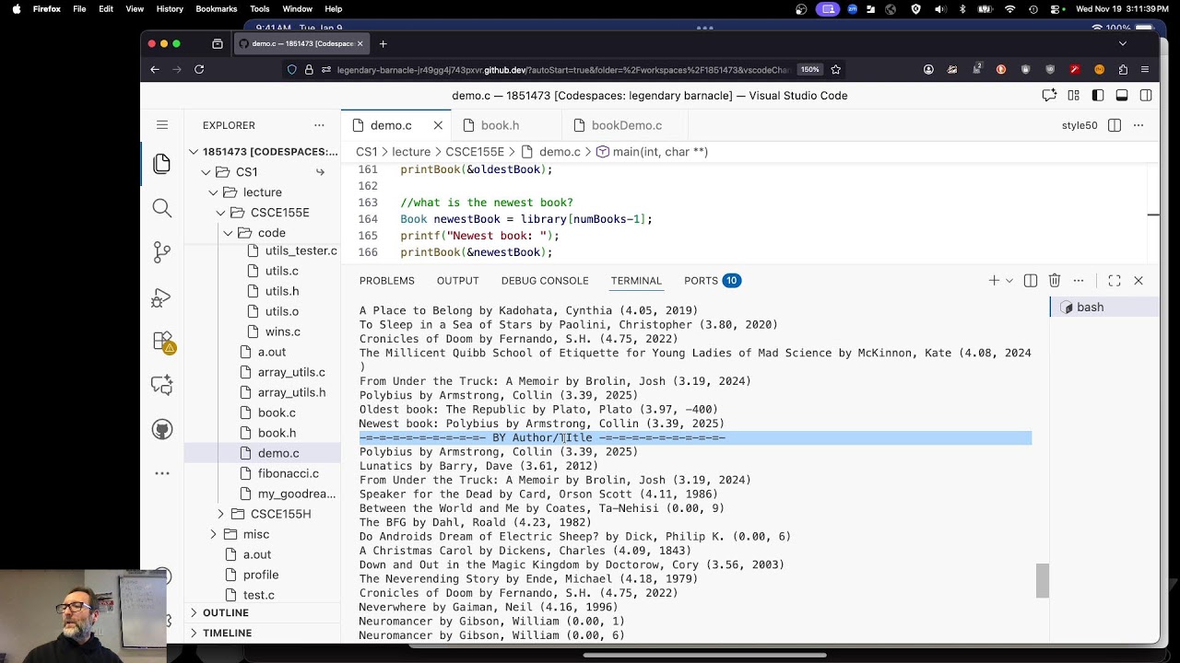The height and width of the screenshot is (663, 1180).
Task: Toggle the bottom panel layout
Action: click(1122, 96)
